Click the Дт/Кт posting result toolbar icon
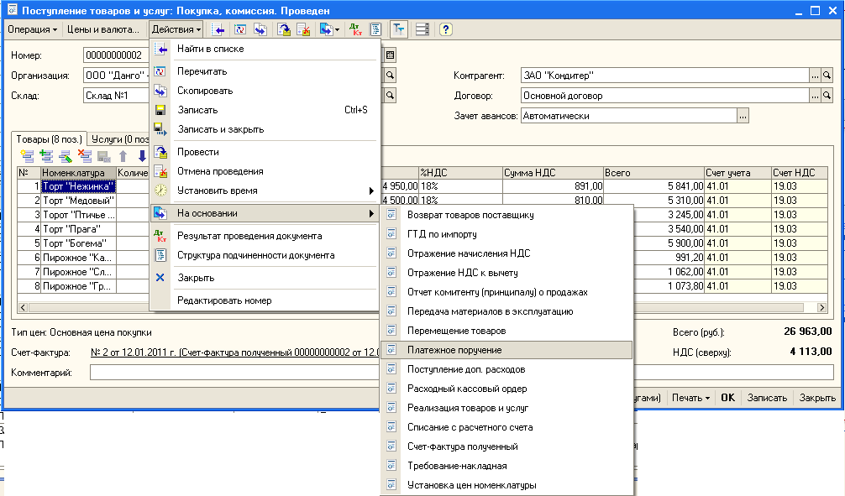This screenshot has width=845, height=496. [357, 29]
